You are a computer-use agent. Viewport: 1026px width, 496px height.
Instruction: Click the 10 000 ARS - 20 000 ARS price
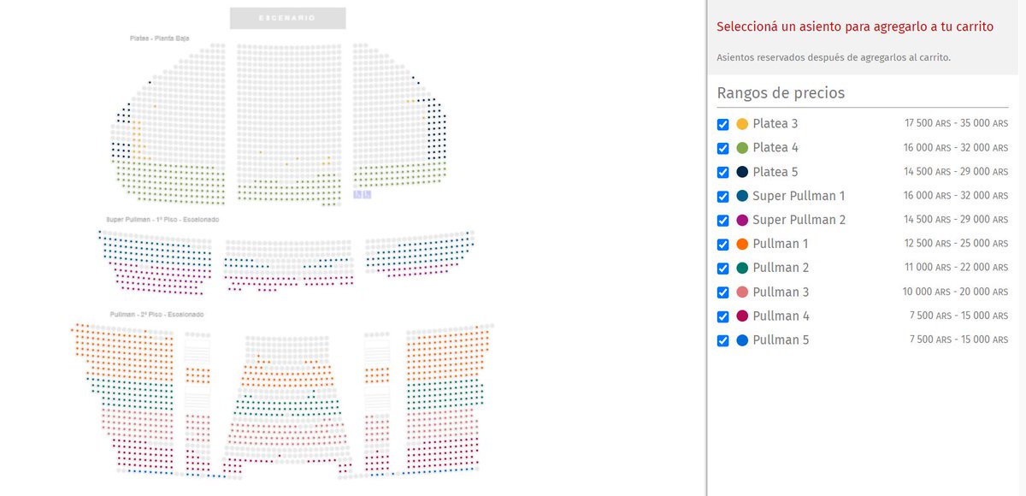pyautogui.click(x=957, y=292)
